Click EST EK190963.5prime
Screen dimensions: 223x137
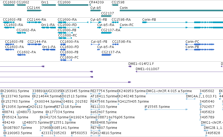pos(4,136)
